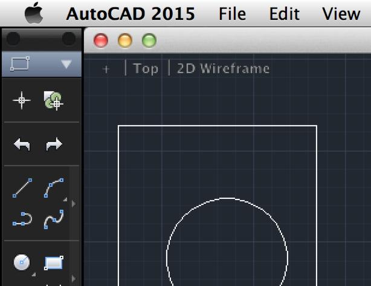Viewport: 371px width, 286px height.
Task: Open the 2D Wireframe visual style menu
Action: 223,69
